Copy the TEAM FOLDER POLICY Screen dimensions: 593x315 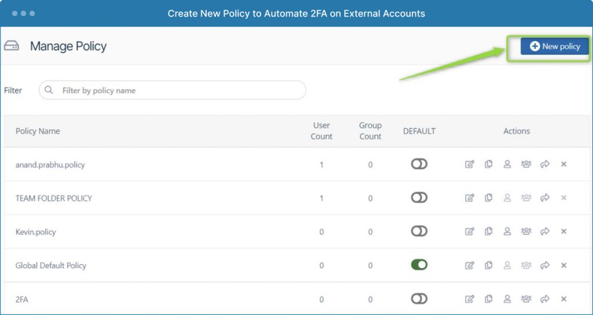click(488, 198)
